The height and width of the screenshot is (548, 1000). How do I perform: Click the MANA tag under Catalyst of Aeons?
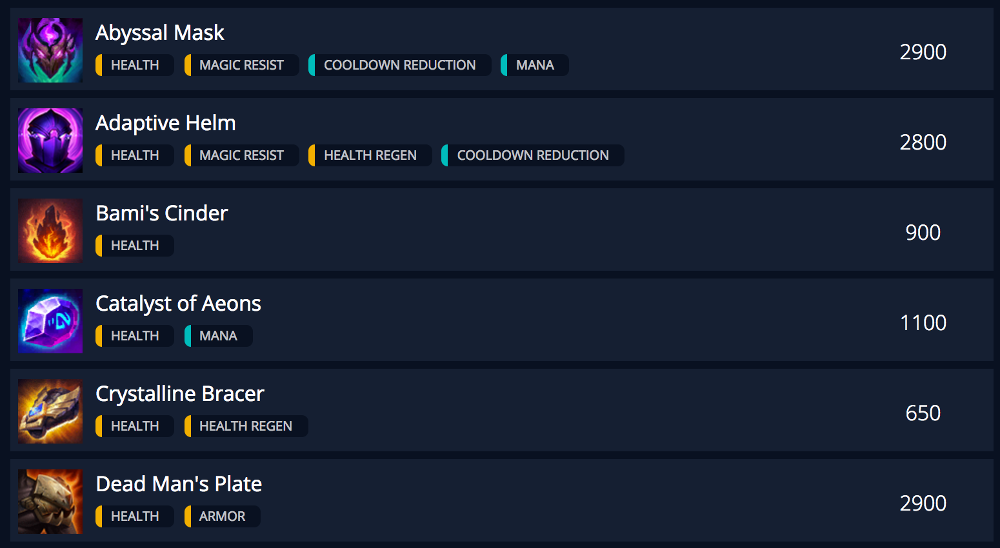217,335
